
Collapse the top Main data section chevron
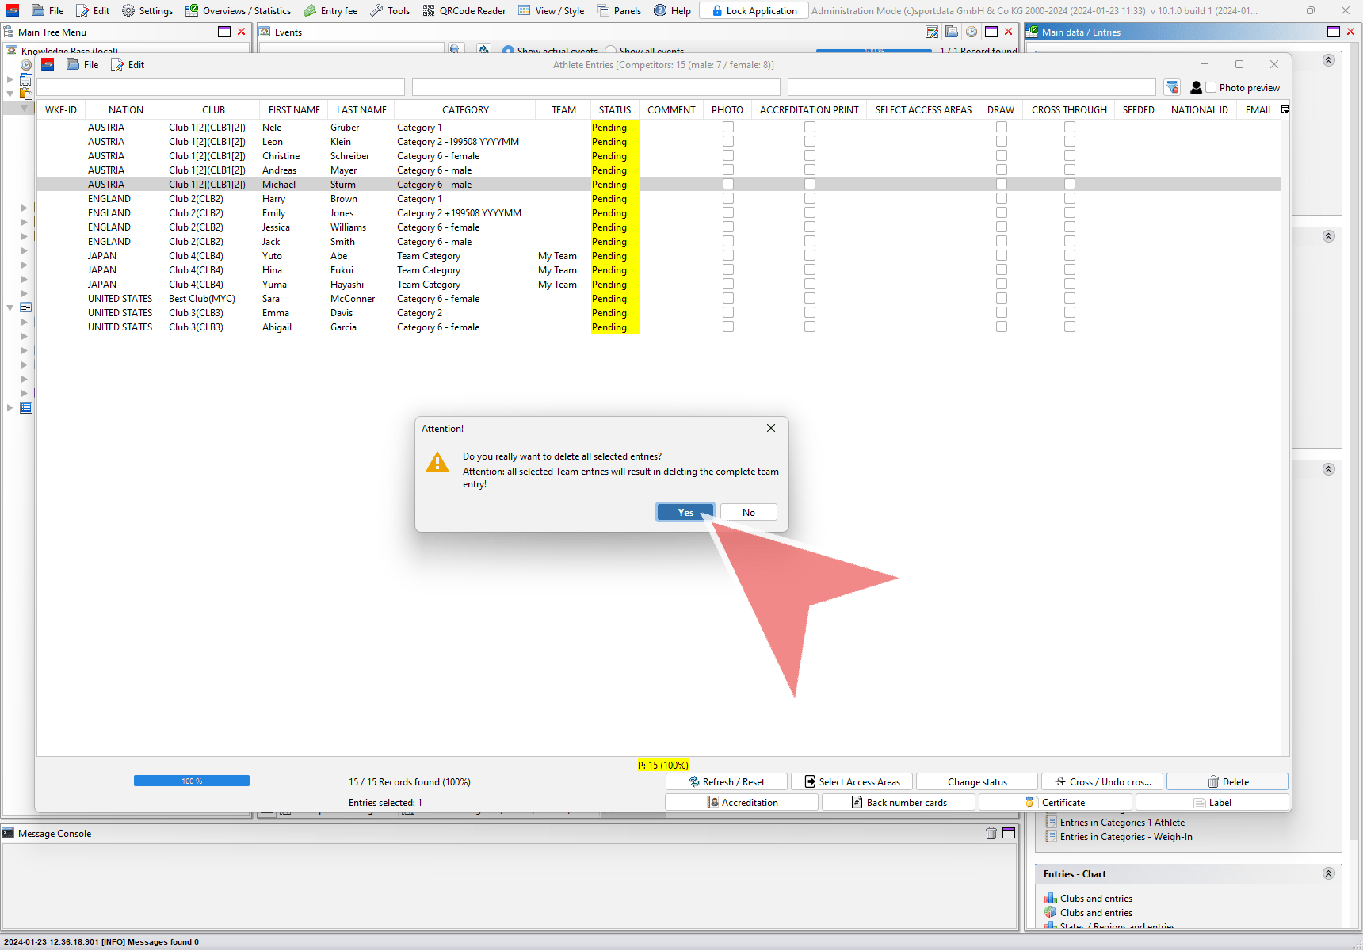click(1328, 60)
